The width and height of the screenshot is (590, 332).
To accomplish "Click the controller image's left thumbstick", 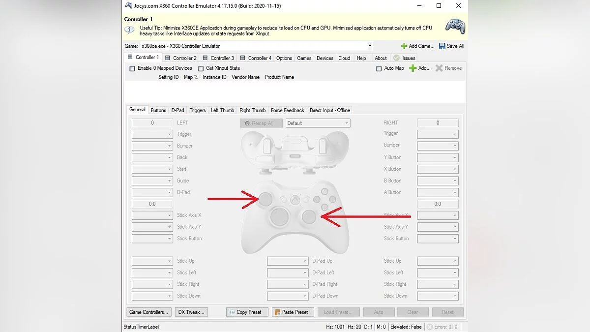I will pos(266,198).
